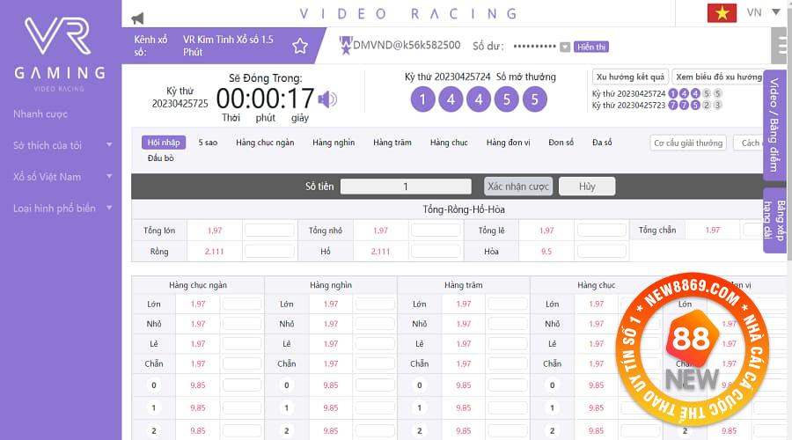Screen dimensions: 792x440
Task: Click the user rank badge icon
Action: (345, 44)
